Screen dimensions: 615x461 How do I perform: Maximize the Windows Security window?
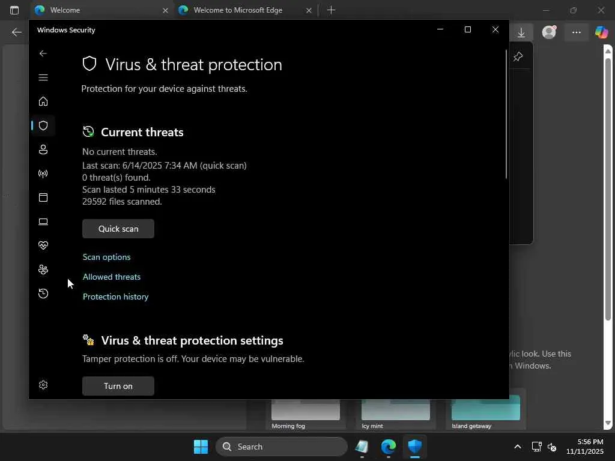(x=467, y=29)
